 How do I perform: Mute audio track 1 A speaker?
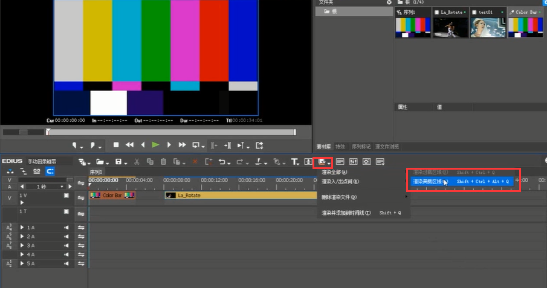(x=66, y=228)
